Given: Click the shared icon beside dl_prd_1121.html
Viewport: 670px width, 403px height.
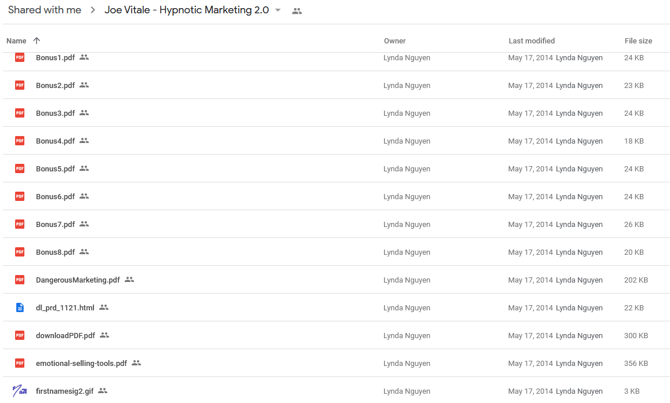Looking at the screenshot, I should (x=104, y=307).
